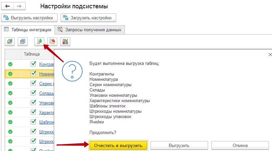Toggle checkbox for Упаковки row
This screenshot has width=272, height=151.
(33, 102)
